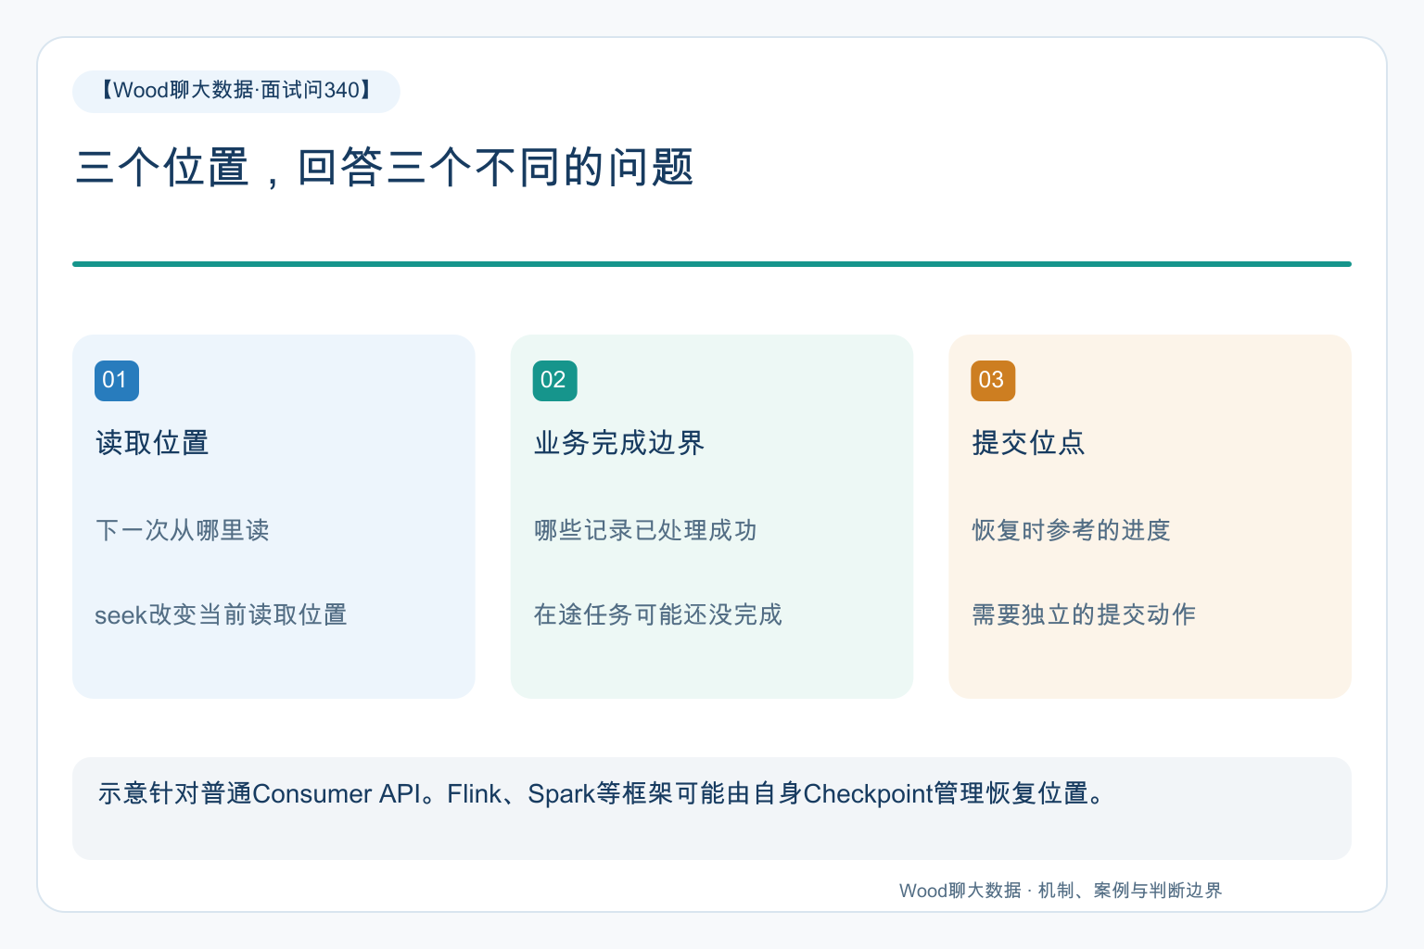Click the blue 01 number badge
This screenshot has width=1424, height=949.
117,381
